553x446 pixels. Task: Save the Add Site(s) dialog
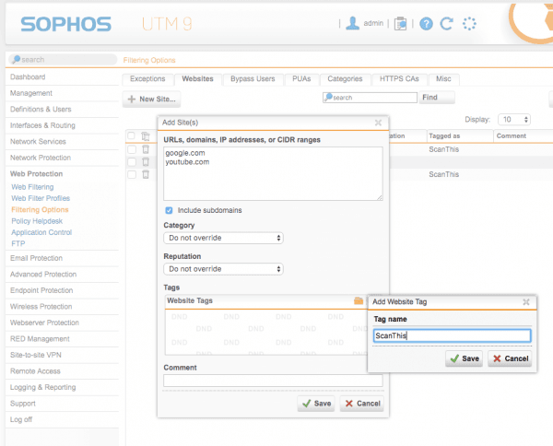click(x=316, y=404)
